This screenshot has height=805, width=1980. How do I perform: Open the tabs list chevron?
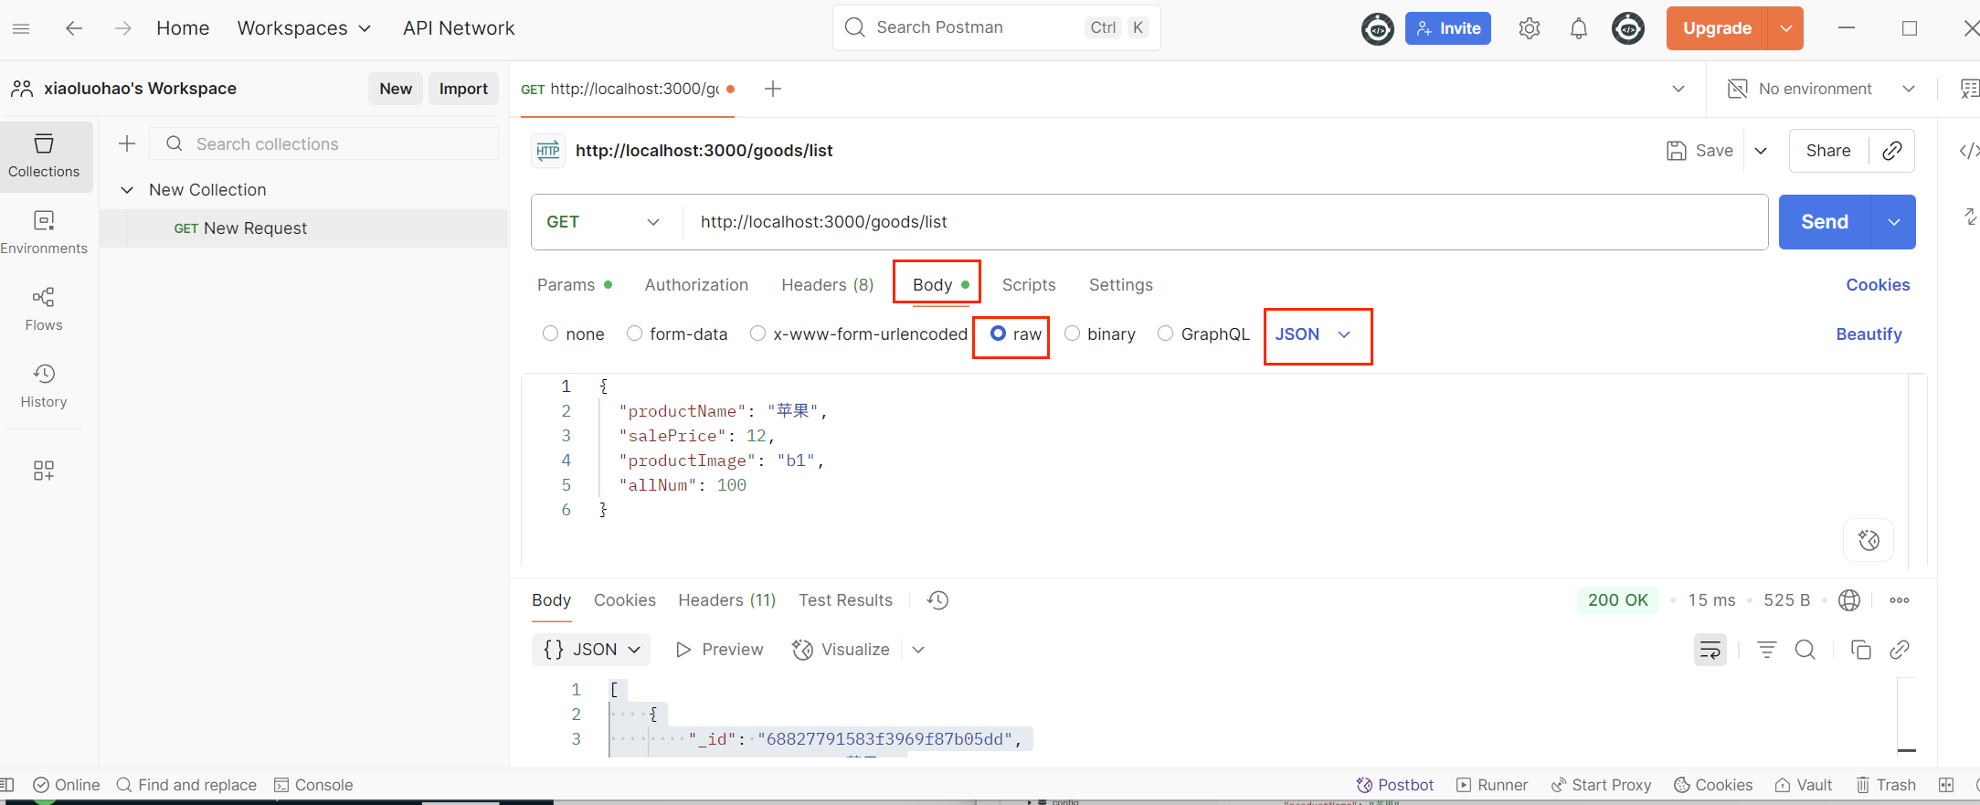[1678, 89]
